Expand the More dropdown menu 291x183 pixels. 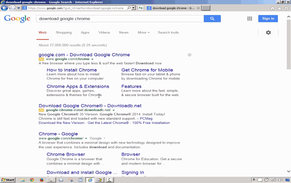[x=144, y=32]
